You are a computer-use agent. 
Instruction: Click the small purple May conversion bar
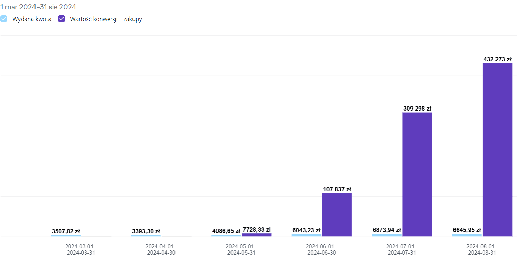click(256, 235)
